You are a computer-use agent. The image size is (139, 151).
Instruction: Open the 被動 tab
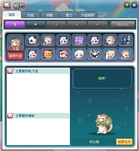(50, 15)
